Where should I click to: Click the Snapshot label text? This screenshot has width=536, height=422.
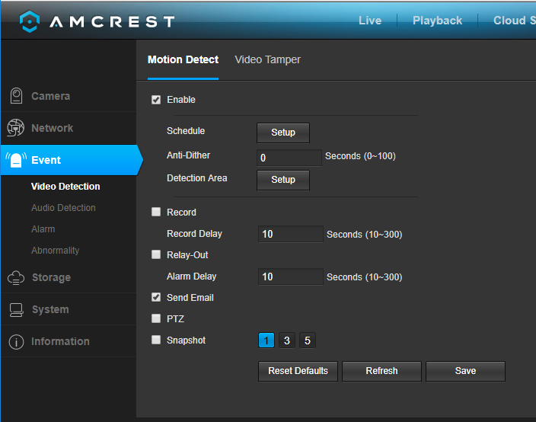(x=186, y=340)
